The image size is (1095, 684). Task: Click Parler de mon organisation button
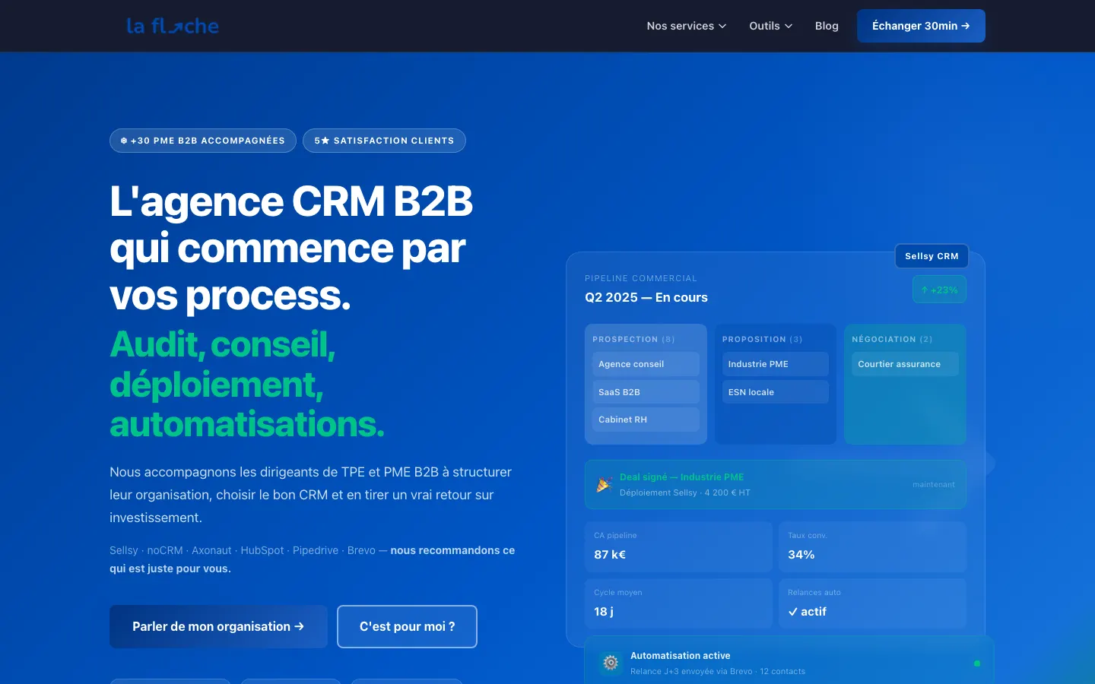218,626
